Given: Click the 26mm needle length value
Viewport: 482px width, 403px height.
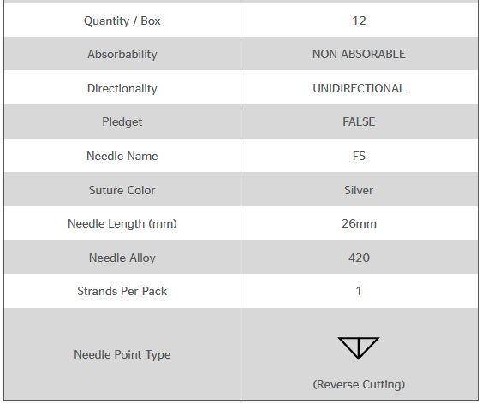Looking at the screenshot, I should point(359,223).
